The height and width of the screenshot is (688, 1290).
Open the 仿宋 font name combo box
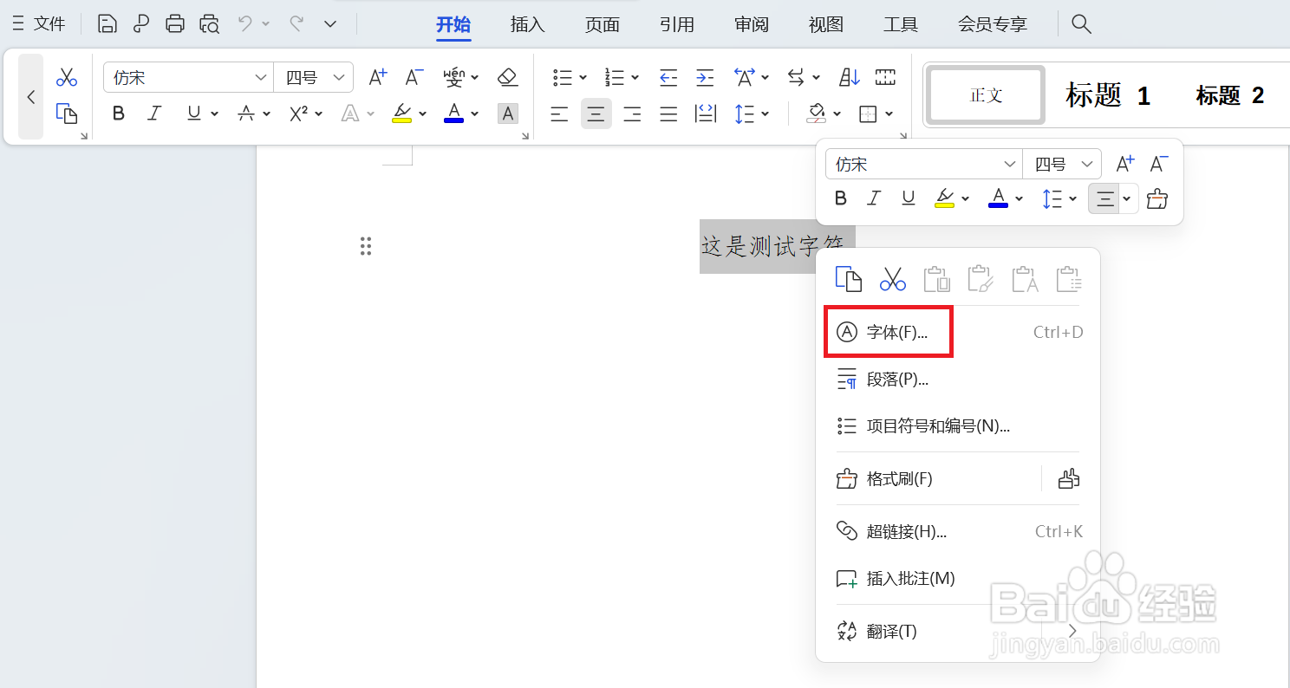tap(187, 76)
